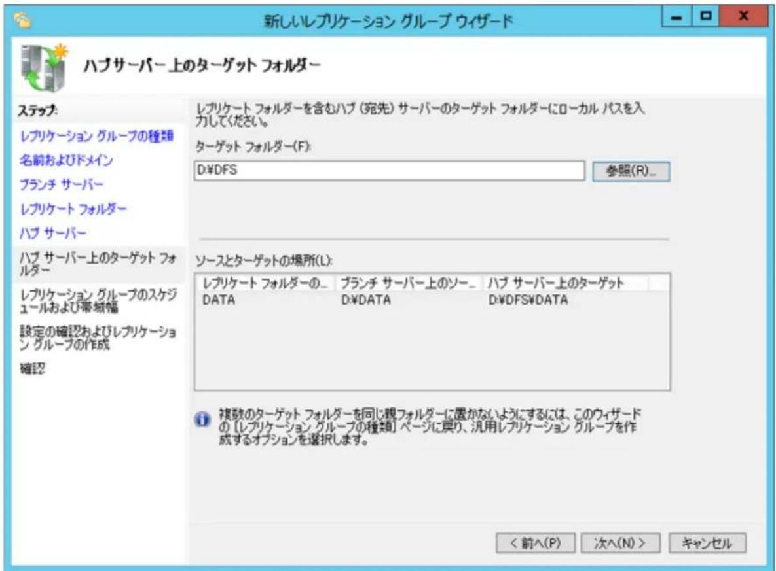Go to 名前およびドメイン step
Image resolution: width=776 pixels, height=571 pixels.
pyautogui.click(x=66, y=160)
